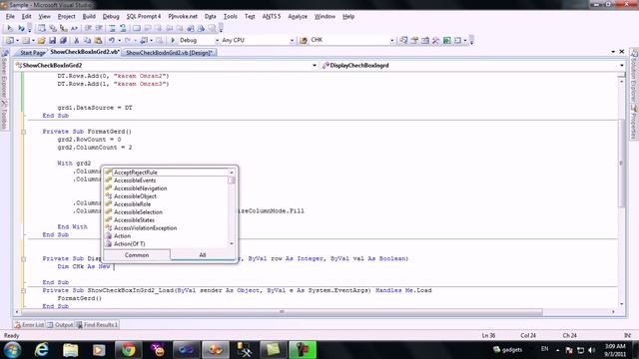
Task: Collapse the FormatGerd sub outline
Action: click(23, 132)
